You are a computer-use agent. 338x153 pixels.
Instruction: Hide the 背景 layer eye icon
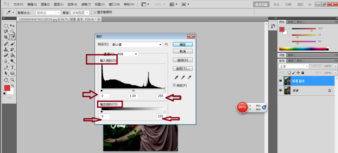(x=280, y=91)
